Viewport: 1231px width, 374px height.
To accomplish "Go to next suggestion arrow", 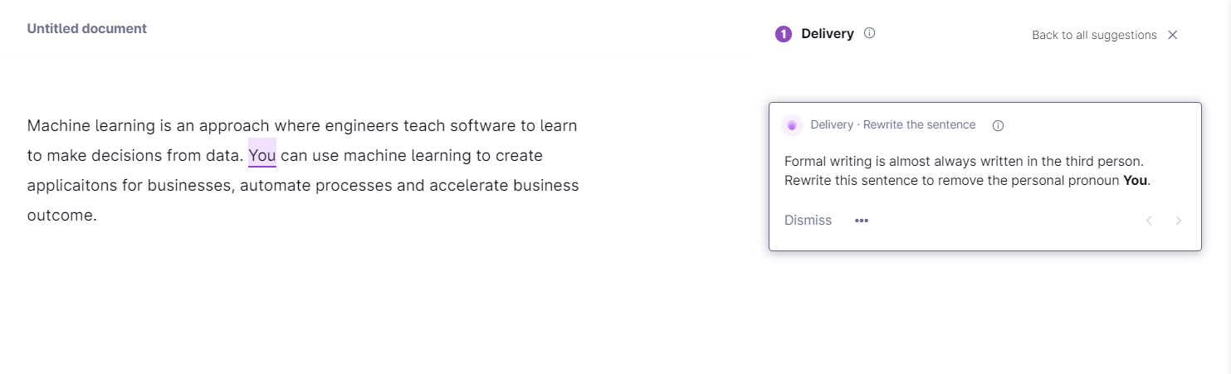I will 1178,221.
